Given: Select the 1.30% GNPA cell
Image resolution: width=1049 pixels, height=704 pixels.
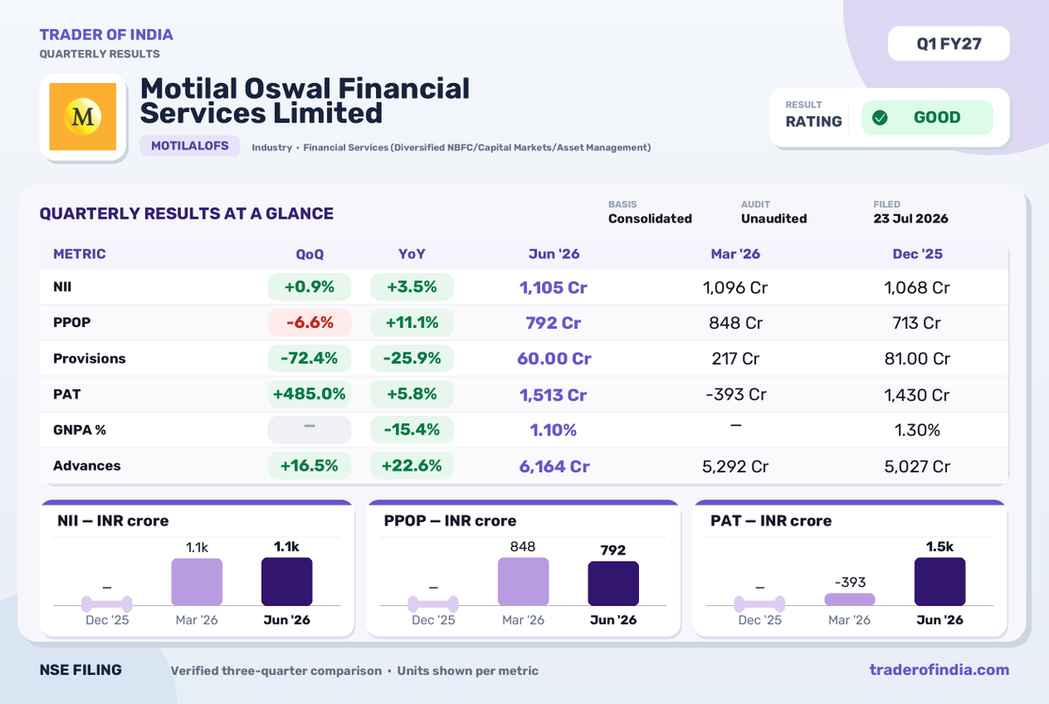Looking at the screenshot, I should tap(917, 430).
